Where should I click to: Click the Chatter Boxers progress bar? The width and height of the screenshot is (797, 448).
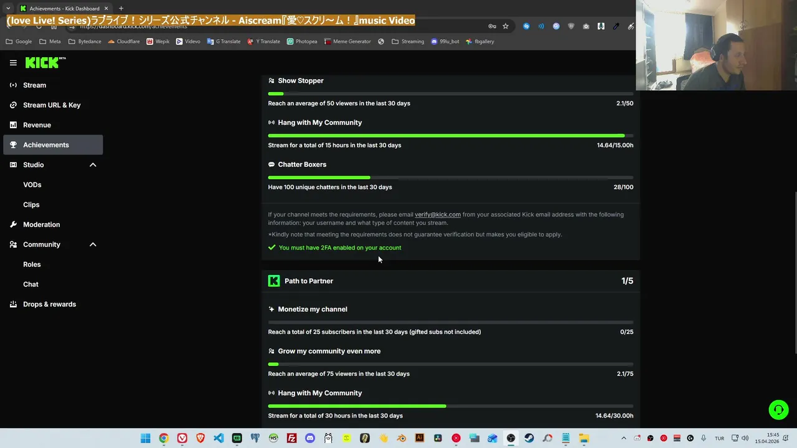(451, 177)
